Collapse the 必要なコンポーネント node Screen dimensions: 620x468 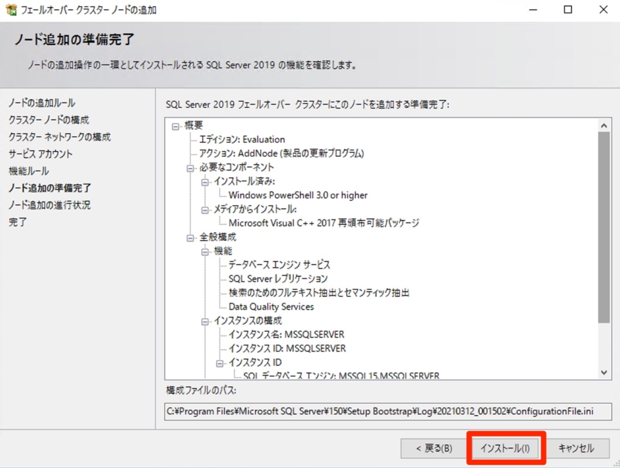pos(190,168)
